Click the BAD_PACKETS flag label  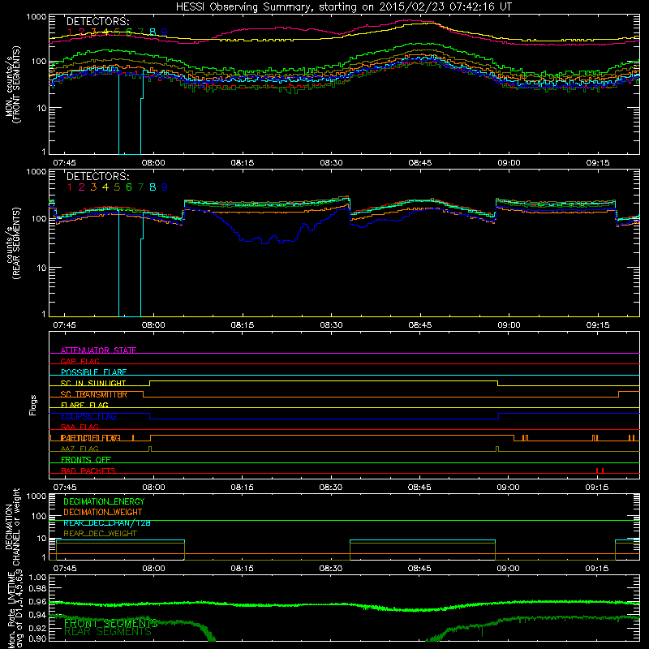(x=88, y=471)
